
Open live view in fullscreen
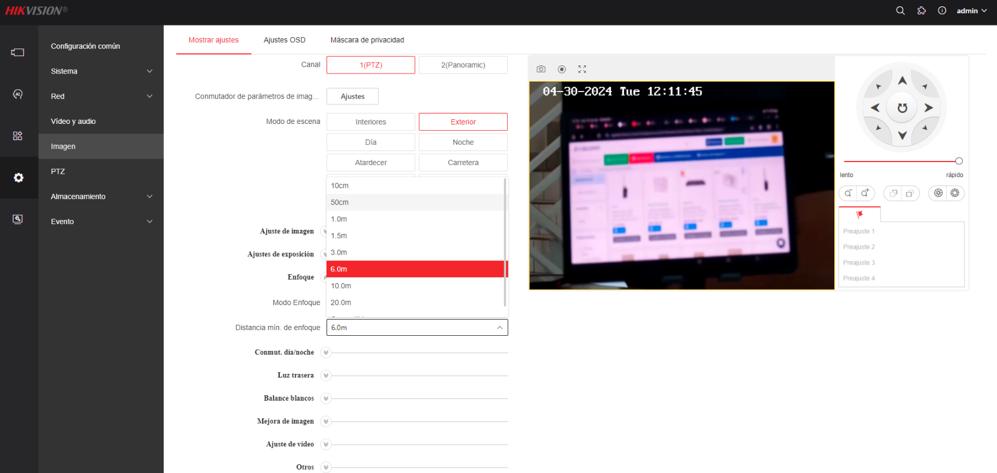[582, 69]
